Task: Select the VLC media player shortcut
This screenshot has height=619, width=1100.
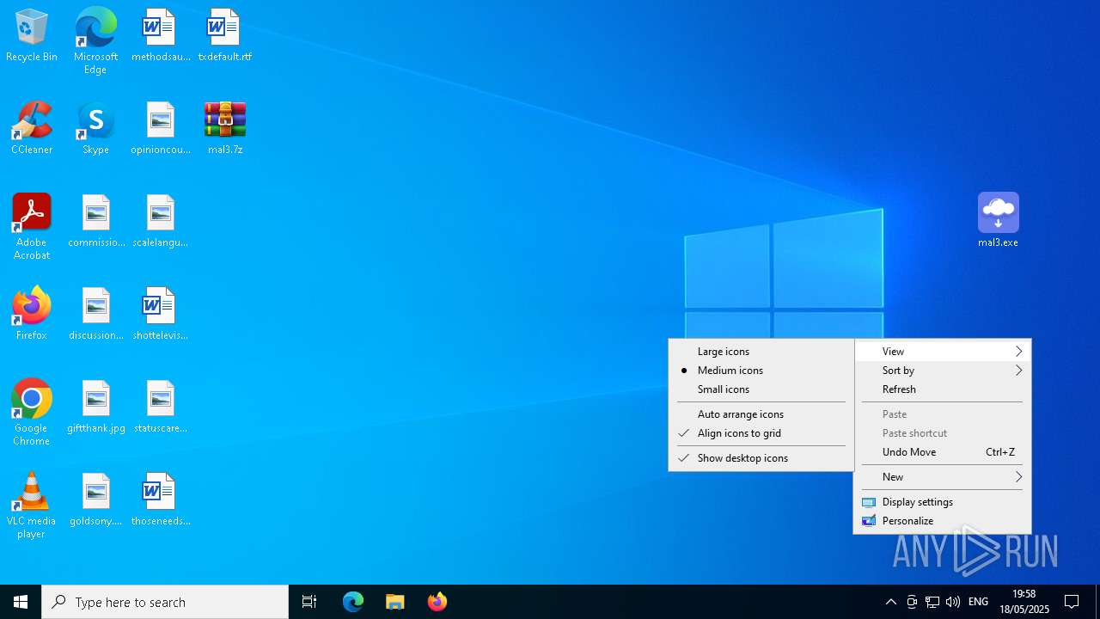Action: [32, 506]
